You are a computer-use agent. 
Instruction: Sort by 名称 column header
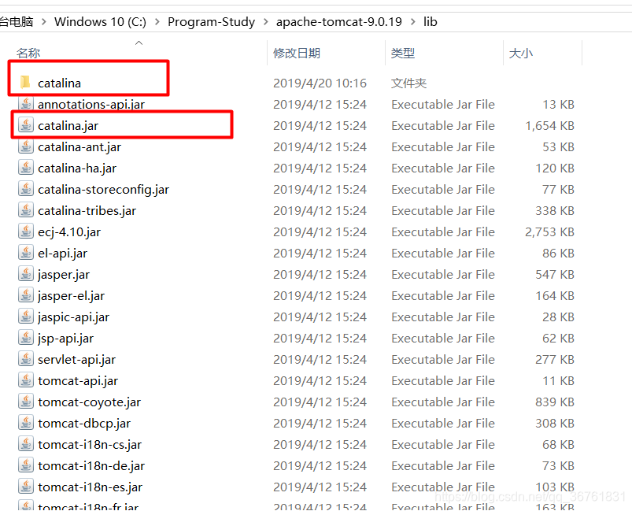(28, 53)
